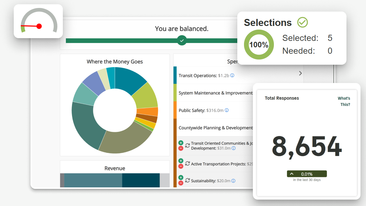Click the gauge icon in the top-left card
366x206 pixels.
pos(38,21)
